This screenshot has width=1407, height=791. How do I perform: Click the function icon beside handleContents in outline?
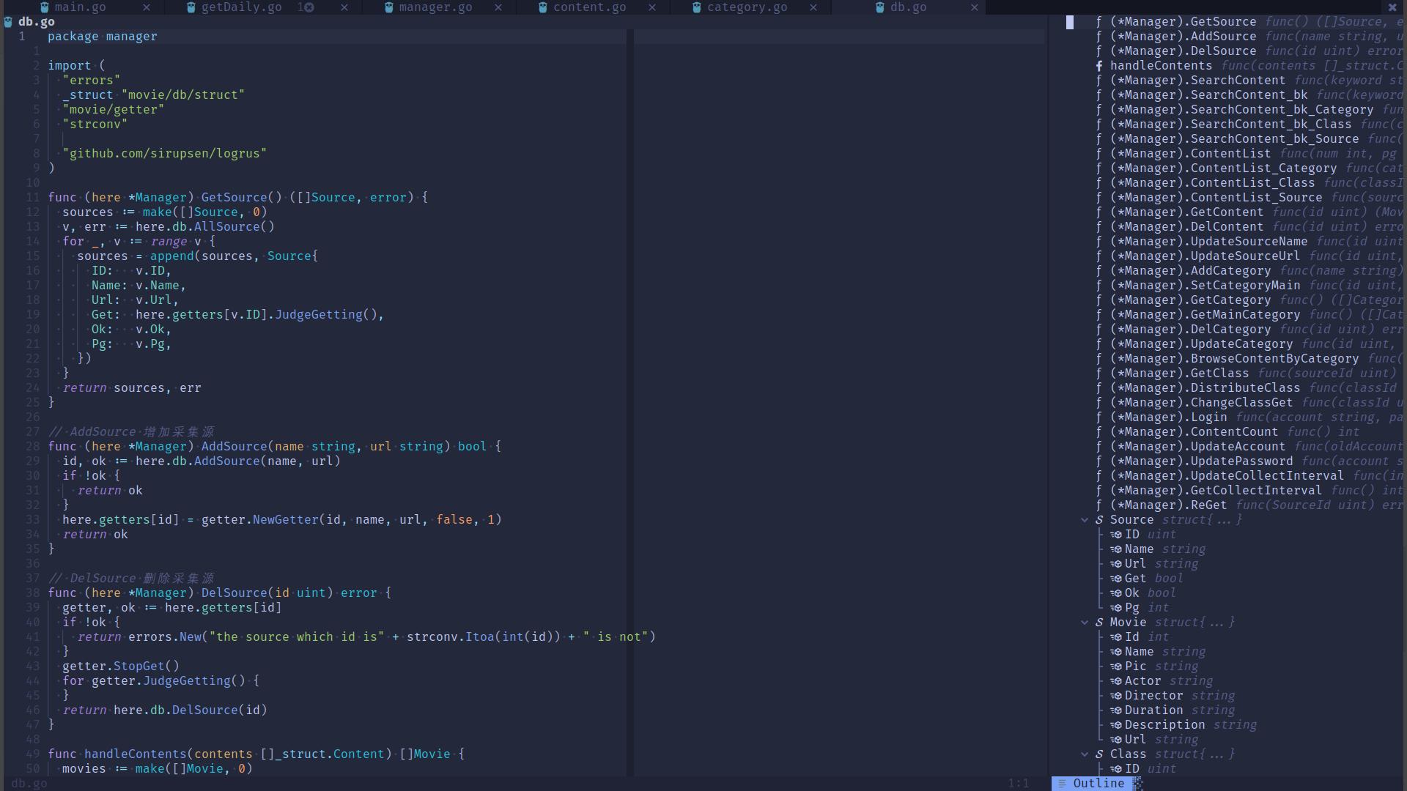tap(1098, 66)
